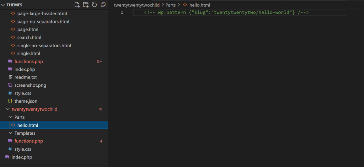
Task: Click the image icon beside screenshot.png
Action: click(10, 85)
